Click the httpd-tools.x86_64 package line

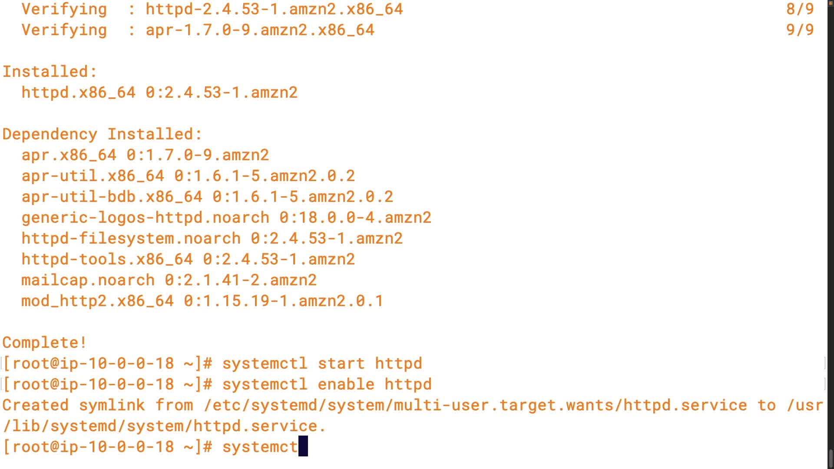[188, 259]
